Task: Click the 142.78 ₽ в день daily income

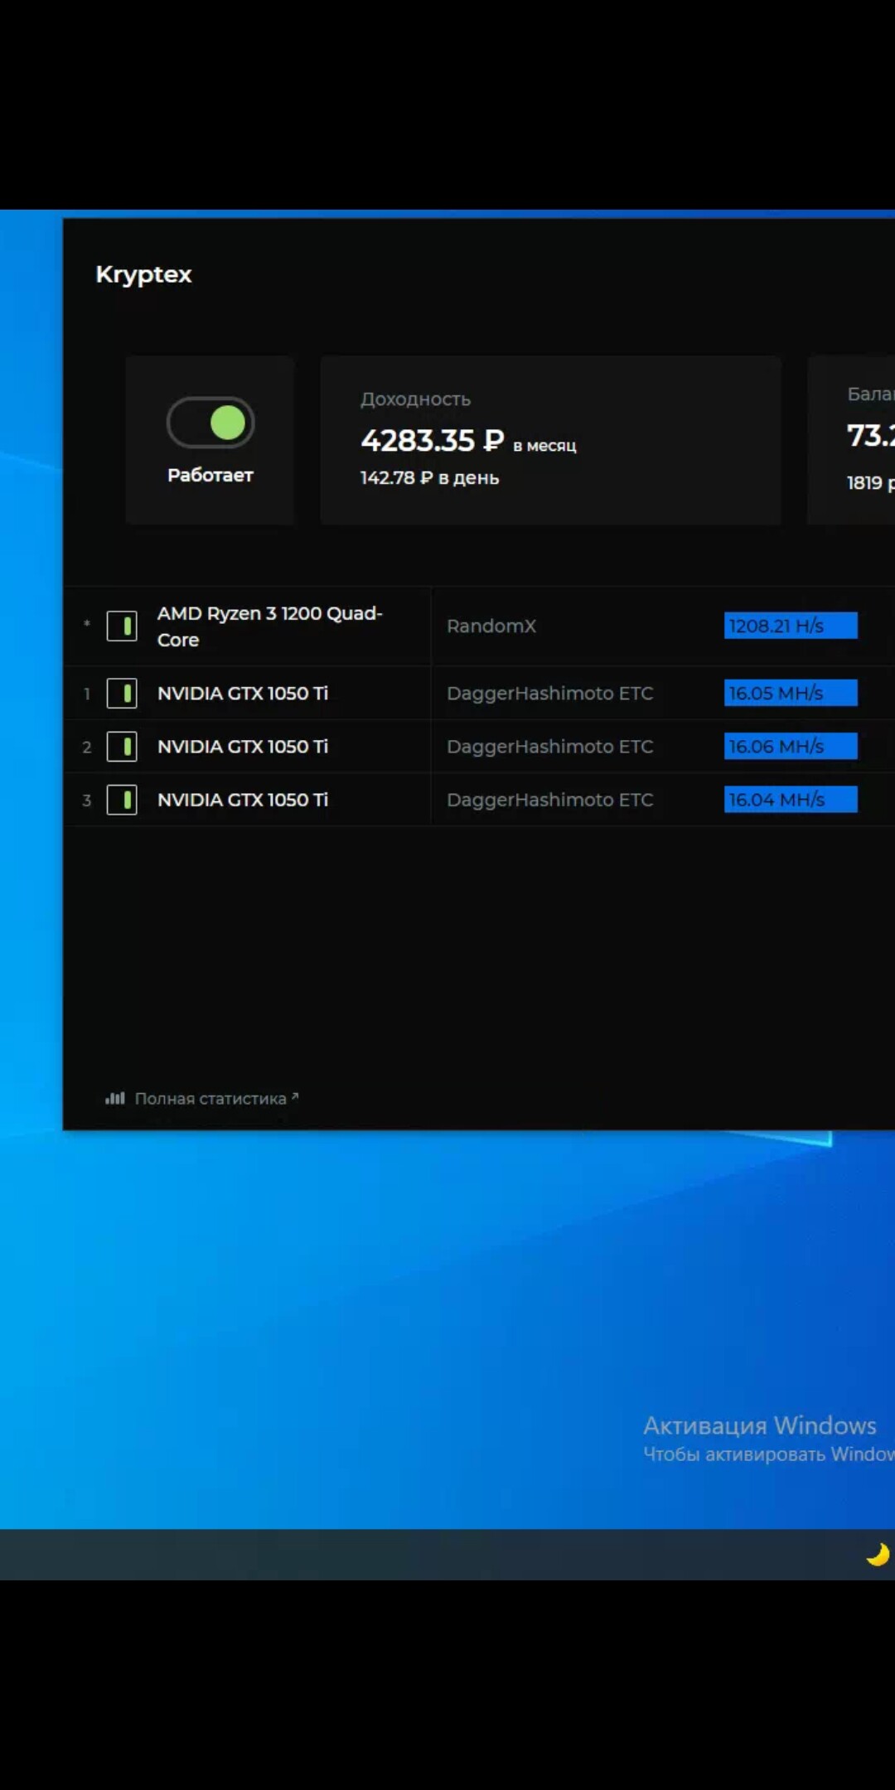Action: tap(429, 478)
